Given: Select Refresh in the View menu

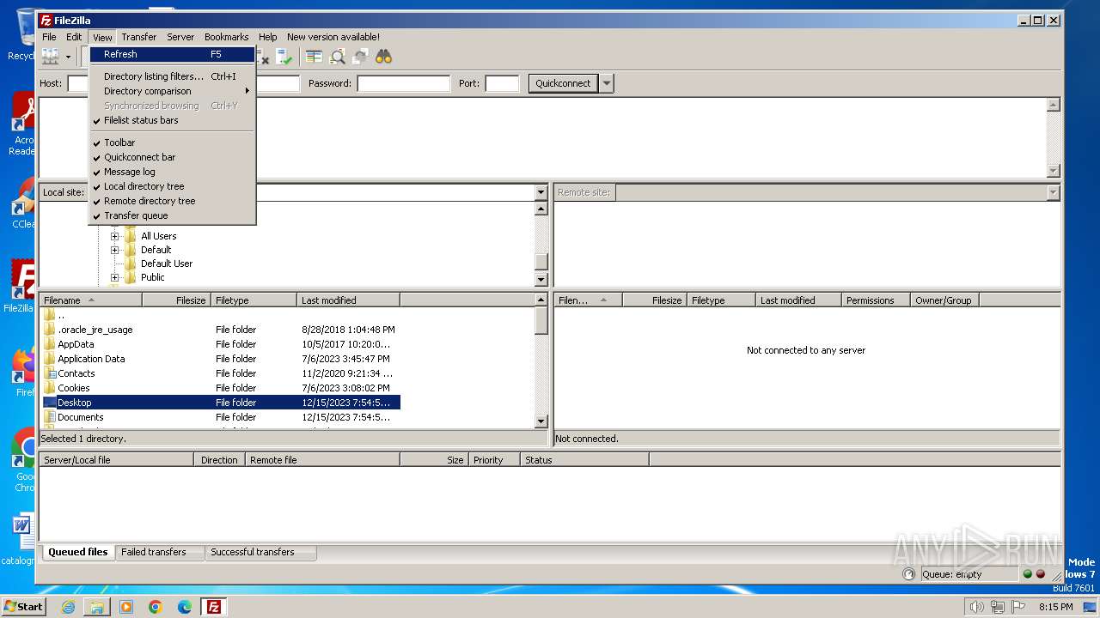Looking at the screenshot, I should point(172,54).
